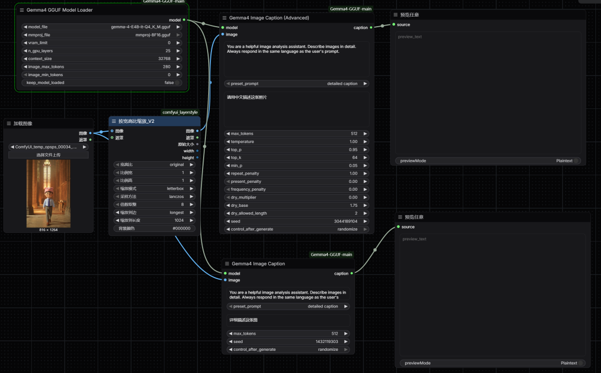
Task: Click the comfyui_layerstyle badge label
Action: click(x=180, y=112)
